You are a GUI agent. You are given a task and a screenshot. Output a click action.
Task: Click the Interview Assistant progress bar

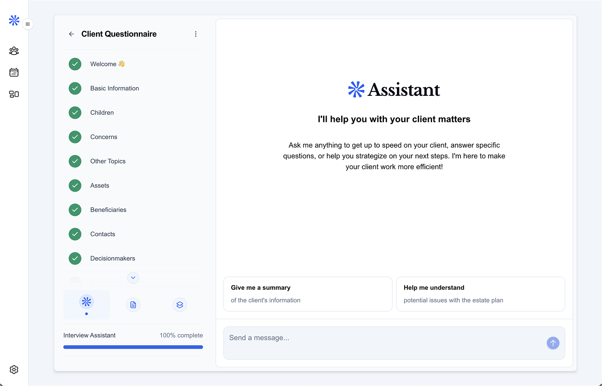133,347
